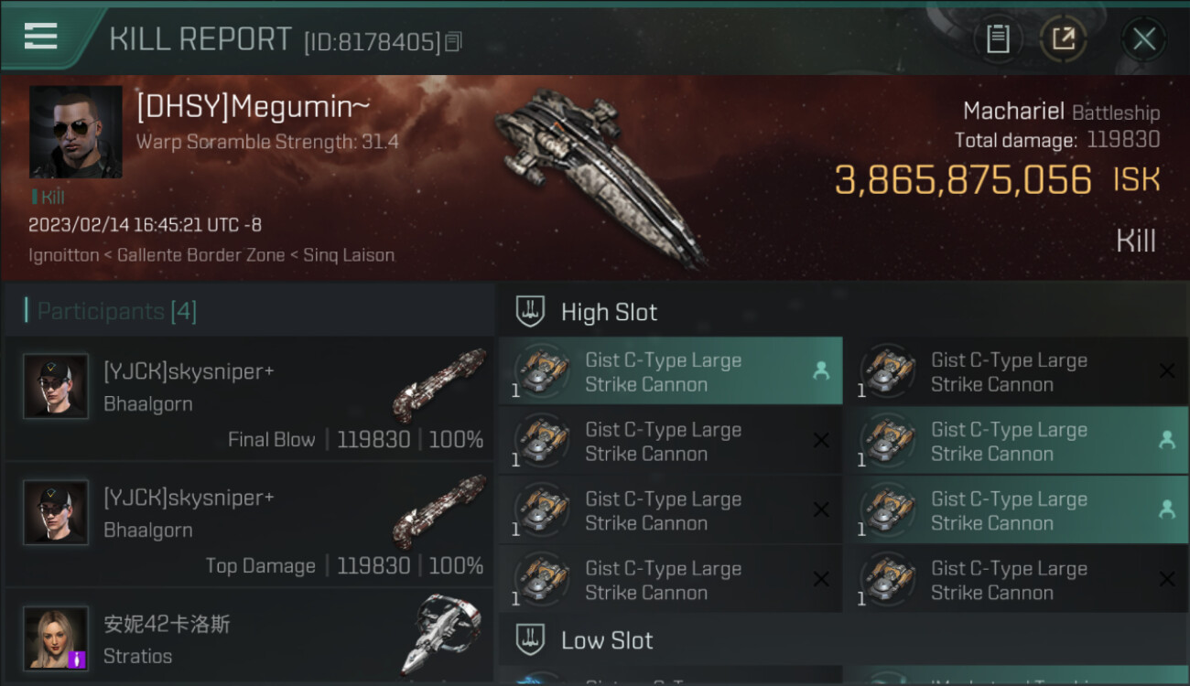Screen dimensions: 1190x686
Task: Share the kill report externally
Action: click(1063, 39)
